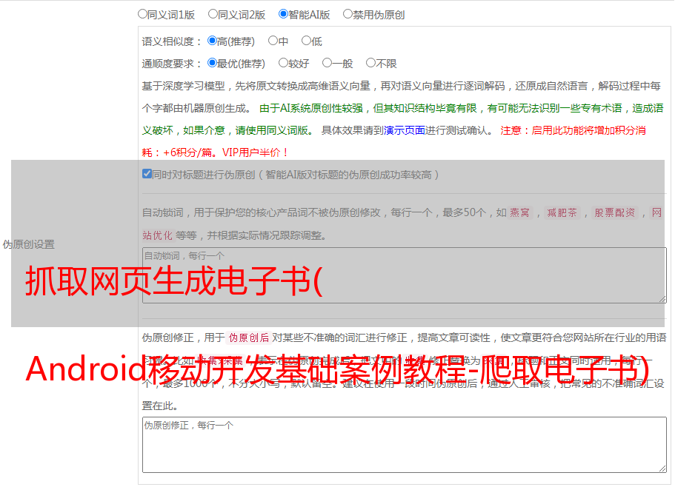Click the 燕窝 example keyword

point(519,212)
